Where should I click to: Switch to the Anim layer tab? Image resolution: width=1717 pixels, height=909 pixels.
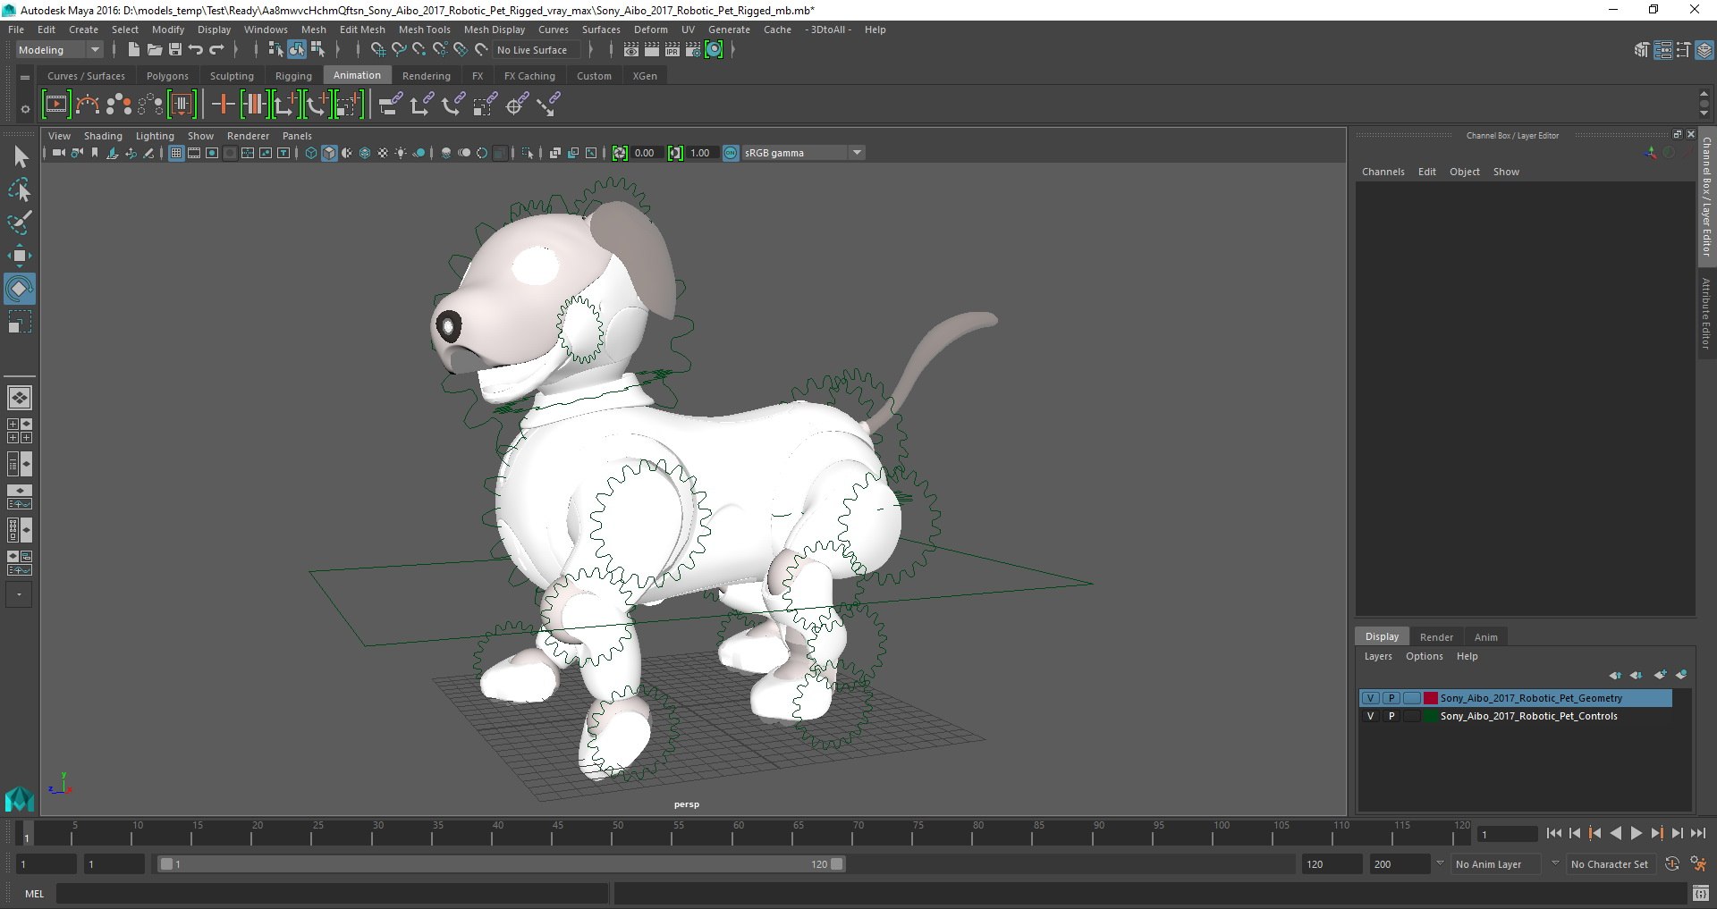[1485, 637]
